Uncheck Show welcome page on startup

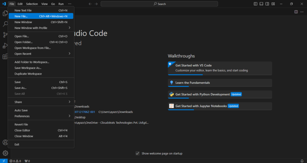(x=137, y=153)
